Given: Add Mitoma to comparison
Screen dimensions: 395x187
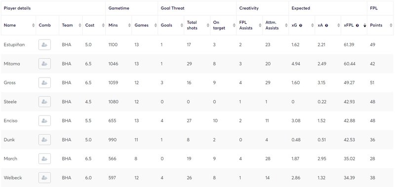Looking at the screenshot, I should pos(44,64).
